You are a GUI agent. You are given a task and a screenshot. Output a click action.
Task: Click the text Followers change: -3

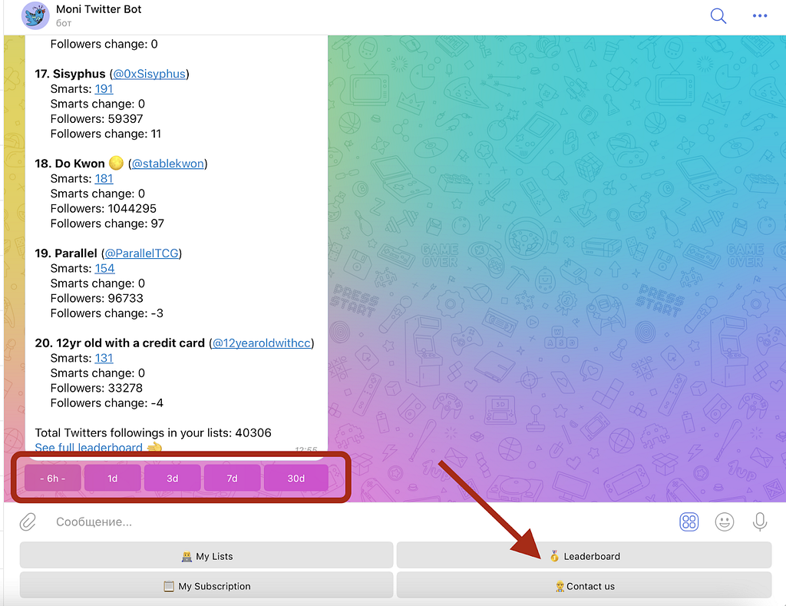click(x=107, y=313)
